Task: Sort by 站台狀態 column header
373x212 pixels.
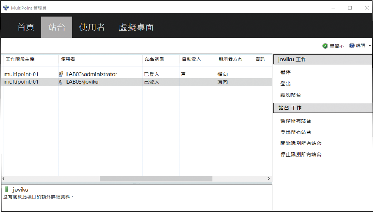Action: pyautogui.click(x=154, y=59)
